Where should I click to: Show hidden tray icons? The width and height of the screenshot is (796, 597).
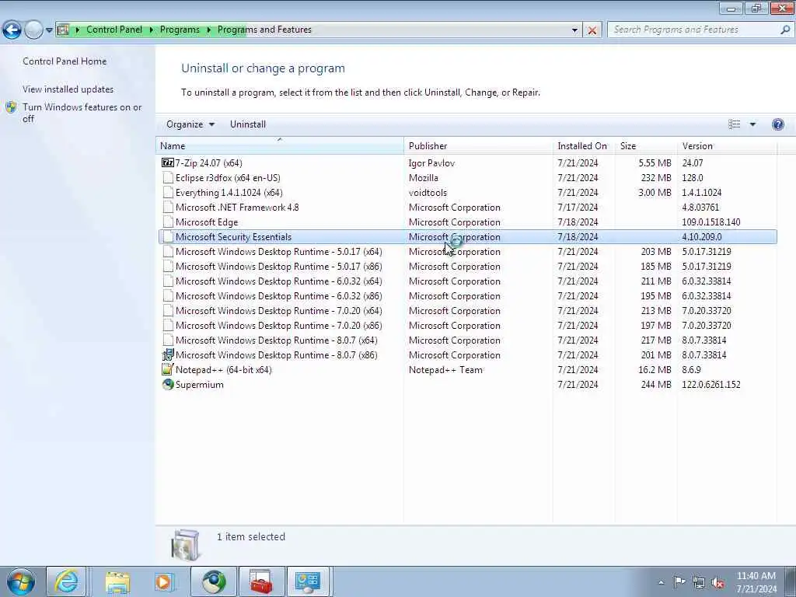[661, 582]
